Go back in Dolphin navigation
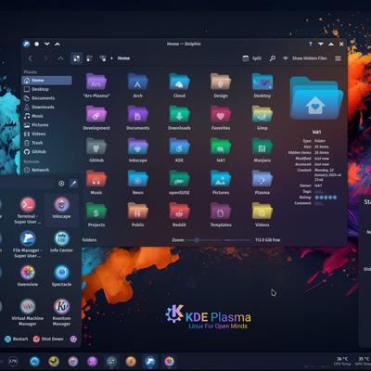Screen dimensions: 371x371 [31, 58]
